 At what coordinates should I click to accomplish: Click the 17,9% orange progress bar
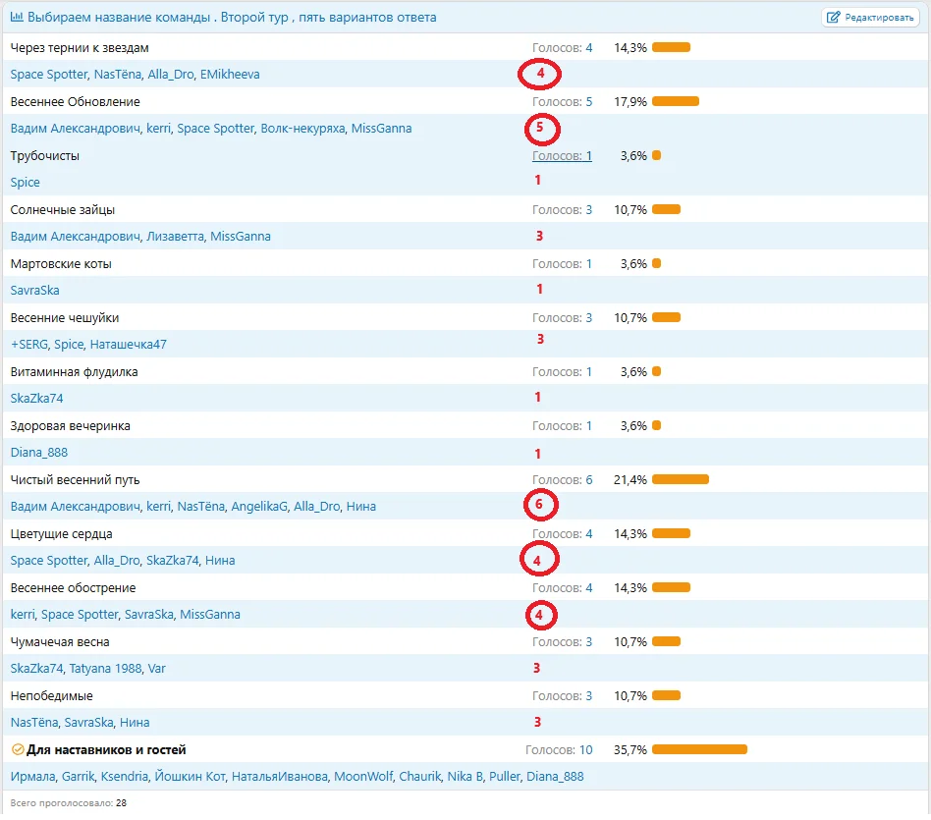pos(676,101)
